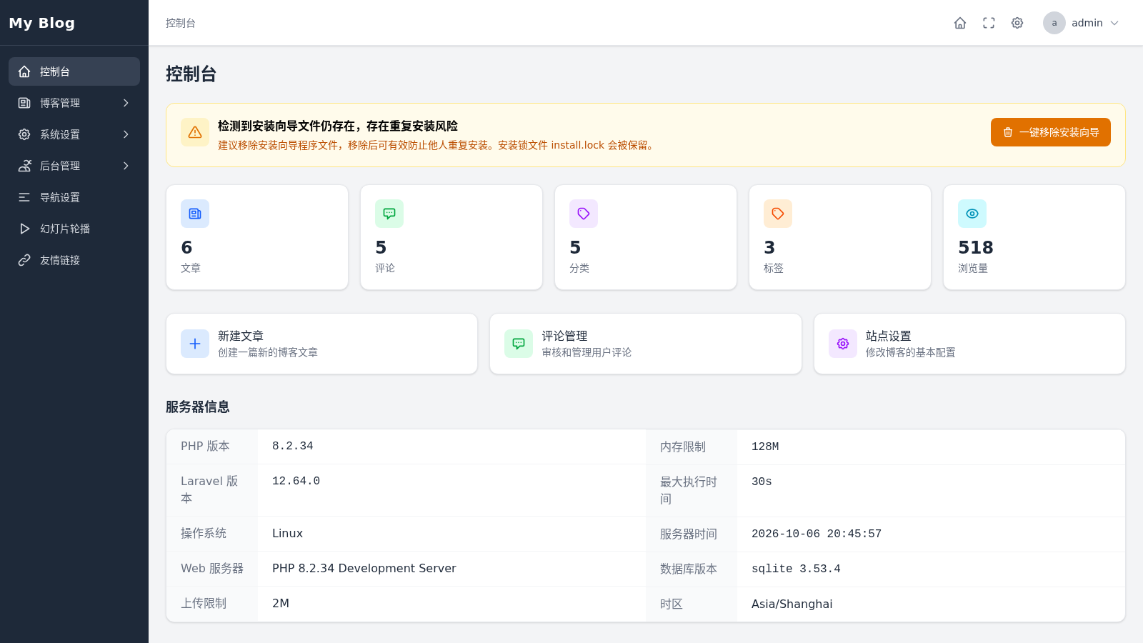The image size is (1143, 643).
Task: Click the eye icon on 浏览量 card
Action: (972, 214)
